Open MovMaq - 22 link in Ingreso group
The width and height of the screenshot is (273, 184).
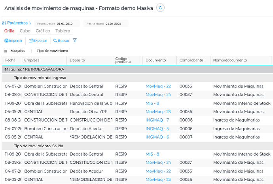[158, 86]
